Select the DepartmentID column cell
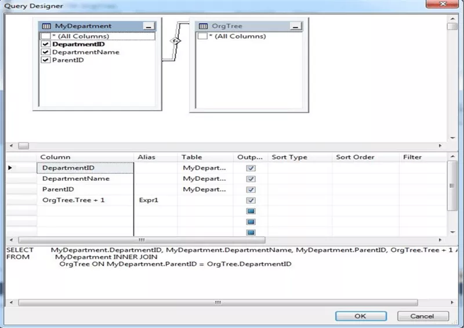The width and height of the screenshot is (464, 328). pyautogui.click(x=85, y=167)
